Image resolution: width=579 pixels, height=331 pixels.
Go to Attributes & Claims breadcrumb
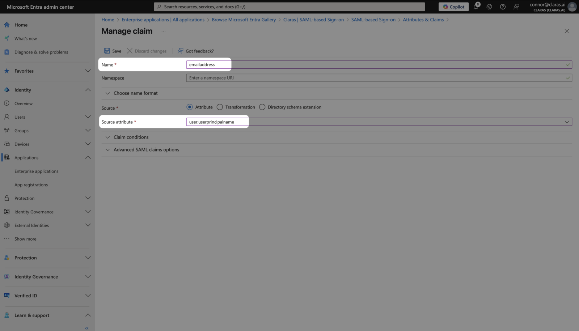click(x=423, y=20)
